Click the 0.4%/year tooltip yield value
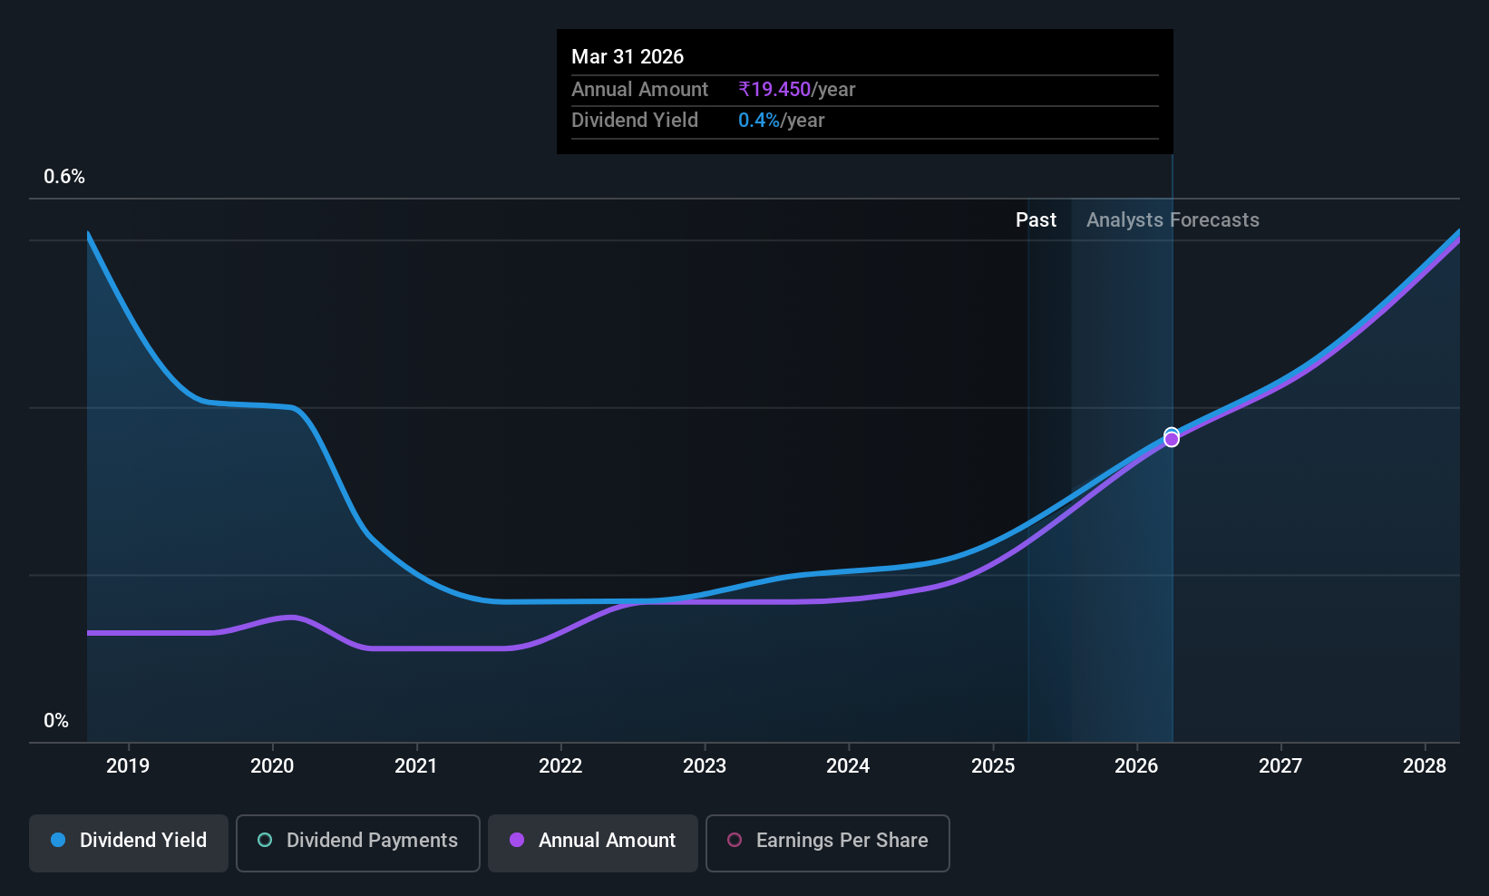 click(x=781, y=121)
